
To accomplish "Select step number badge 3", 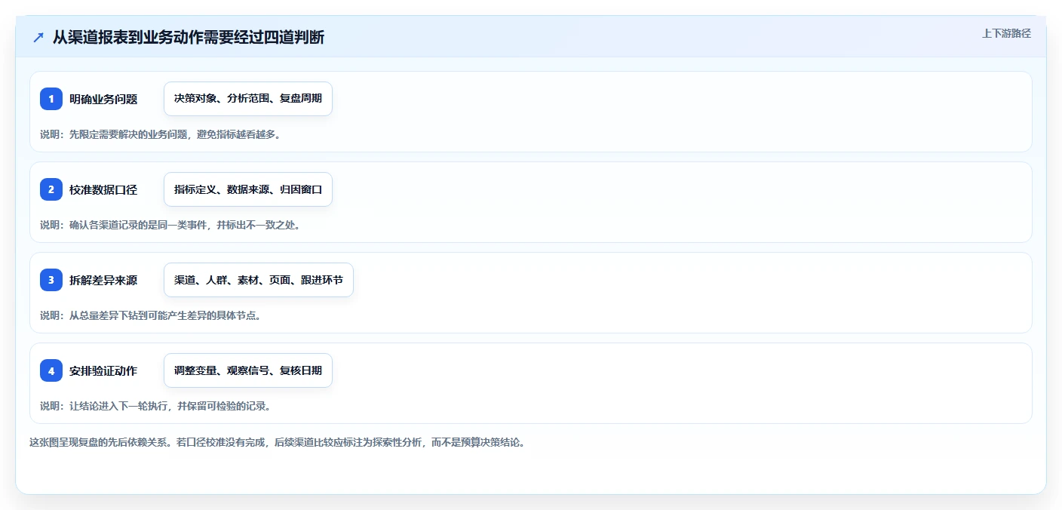I will click(x=51, y=280).
